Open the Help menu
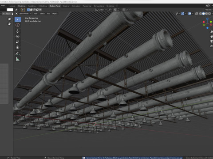Screen dimensions: 213x159 pyautogui.click(x=3, y=6)
